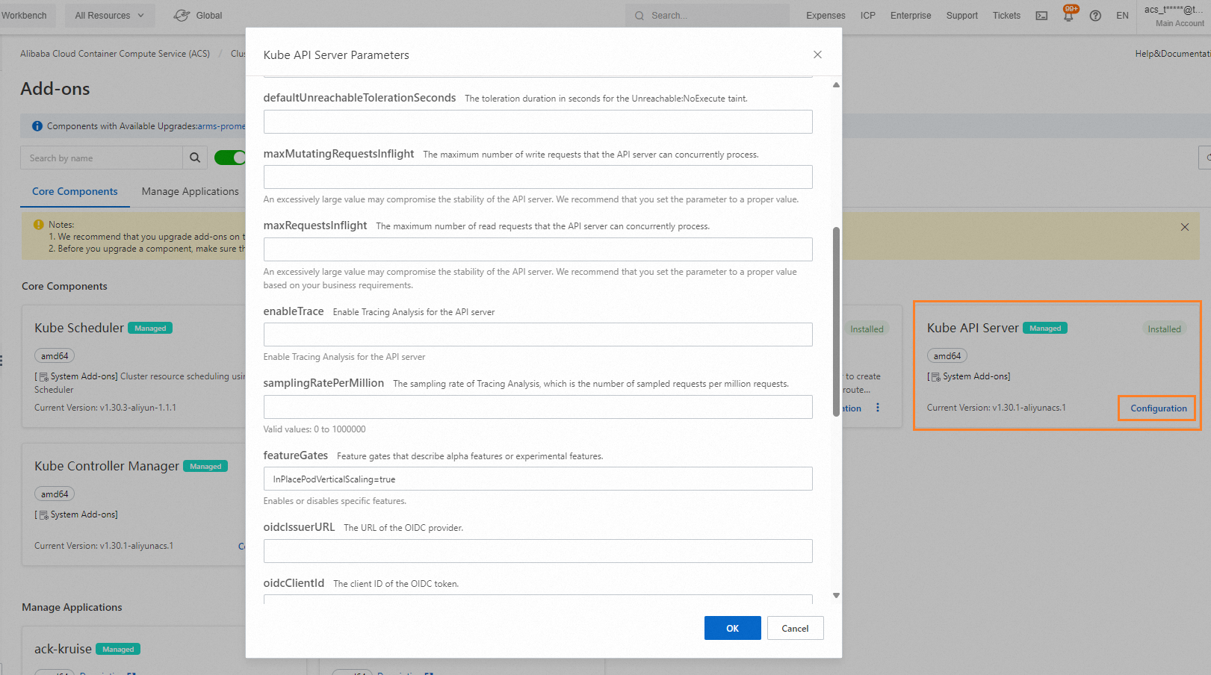Toggle the green switch beside search
The height and width of the screenshot is (675, 1211).
tap(230, 158)
